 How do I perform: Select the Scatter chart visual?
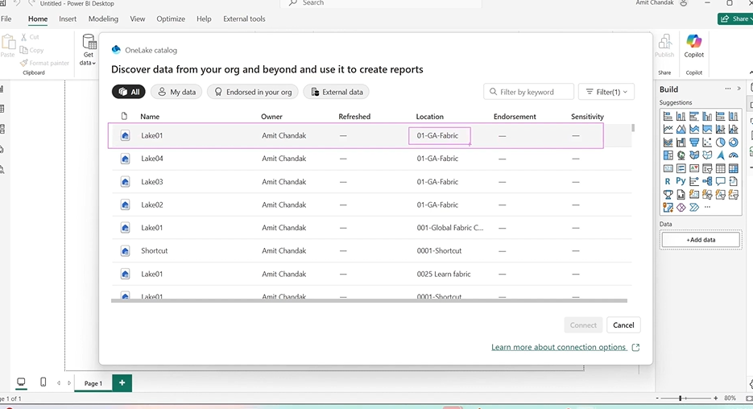tap(707, 142)
